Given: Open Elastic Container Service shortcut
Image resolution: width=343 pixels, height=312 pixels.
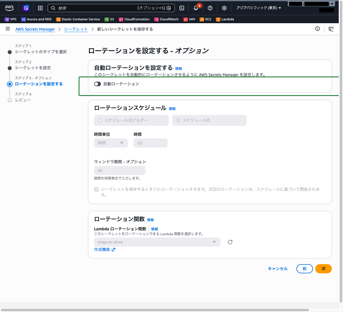Looking at the screenshot, I should click(x=78, y=19).
